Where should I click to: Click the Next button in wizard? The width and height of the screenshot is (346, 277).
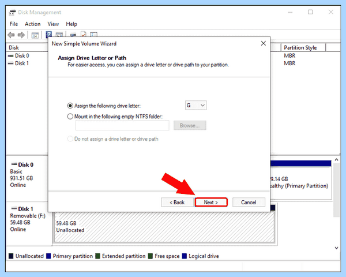211,202
